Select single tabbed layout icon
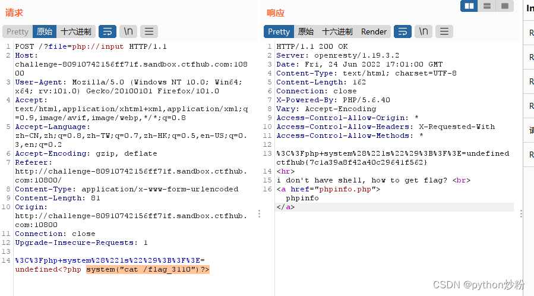This screenshot has height=296, width=534. pos(505,6)
